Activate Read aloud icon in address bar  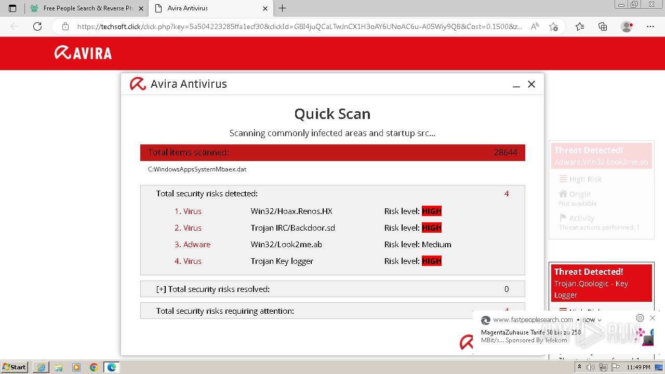[x=535, y=26]
